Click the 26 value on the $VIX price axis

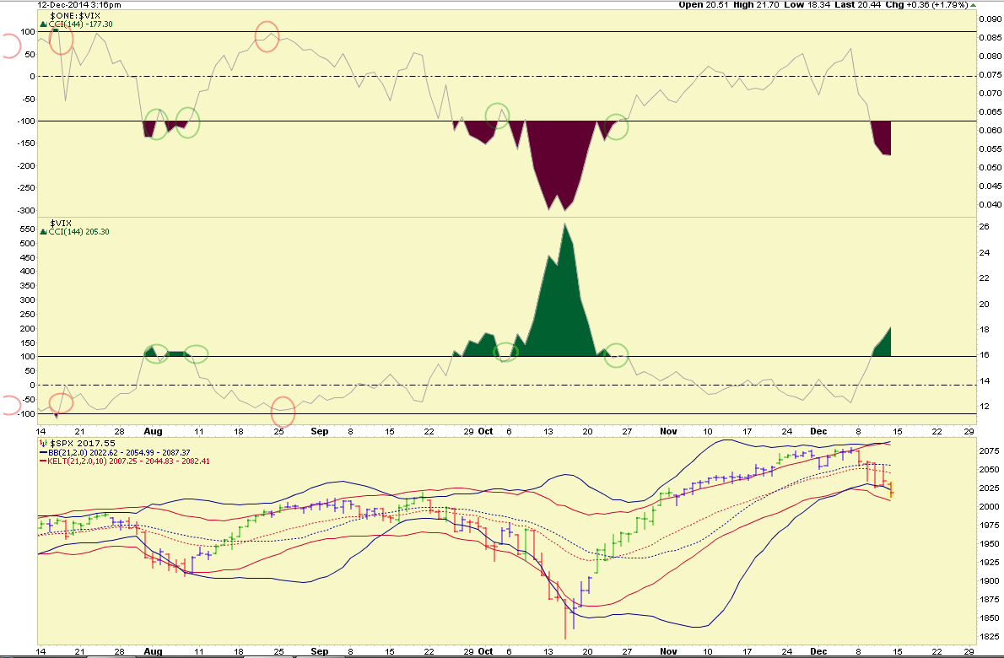coord(984,227)
